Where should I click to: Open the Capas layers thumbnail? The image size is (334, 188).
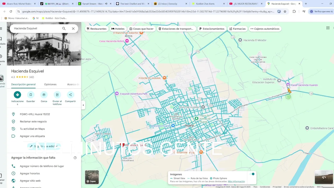click(92, 177)
